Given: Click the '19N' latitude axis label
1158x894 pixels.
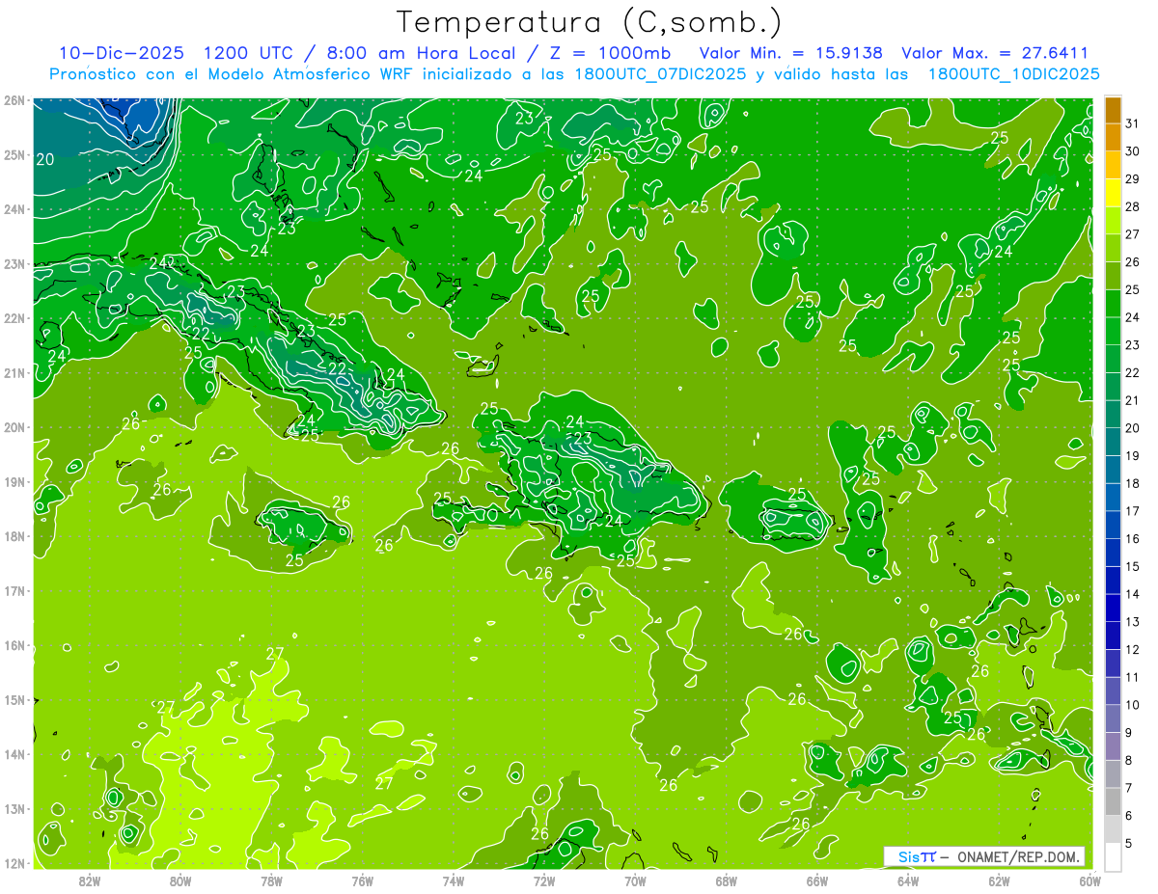Looking at the screenshot, I should point(14,482).
